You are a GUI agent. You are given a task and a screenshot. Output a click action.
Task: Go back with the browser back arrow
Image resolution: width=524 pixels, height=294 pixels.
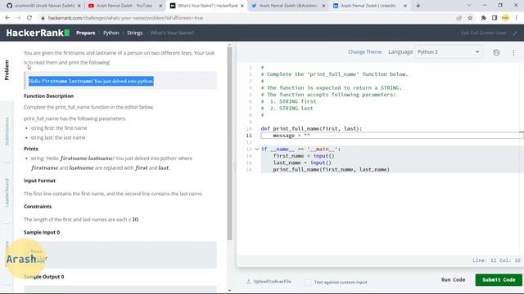pyautogui.click(x=7, y=18)
